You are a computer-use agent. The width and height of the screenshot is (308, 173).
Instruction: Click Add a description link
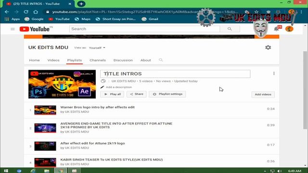[x=119, y=87]
